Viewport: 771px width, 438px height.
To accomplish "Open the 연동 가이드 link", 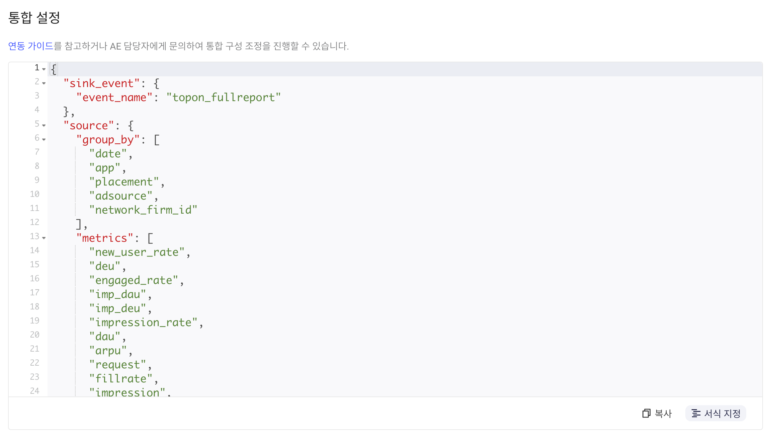I will pyautogui.click(x=31, y=46).
